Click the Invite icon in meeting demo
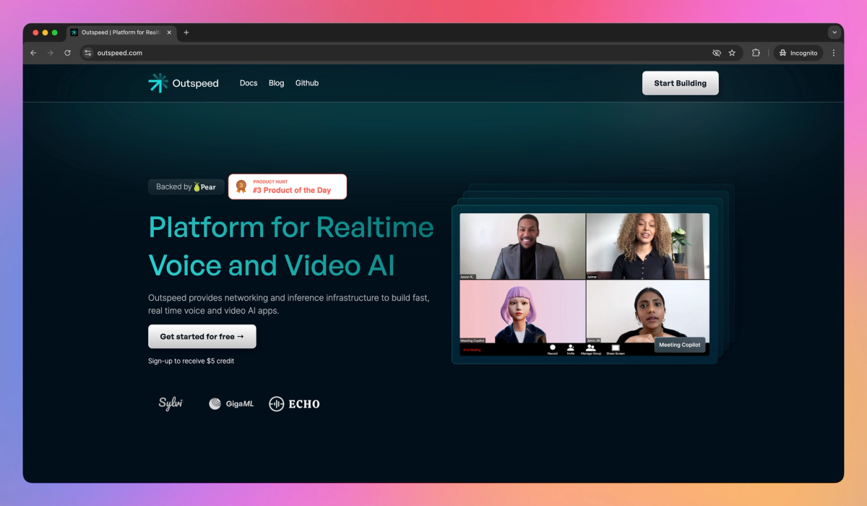The width and height of the screenshot is (867, 506). pos(571,349)
